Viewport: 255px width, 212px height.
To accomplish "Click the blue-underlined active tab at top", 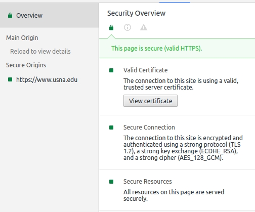I will pyautogui.click(x=175, y=2).
